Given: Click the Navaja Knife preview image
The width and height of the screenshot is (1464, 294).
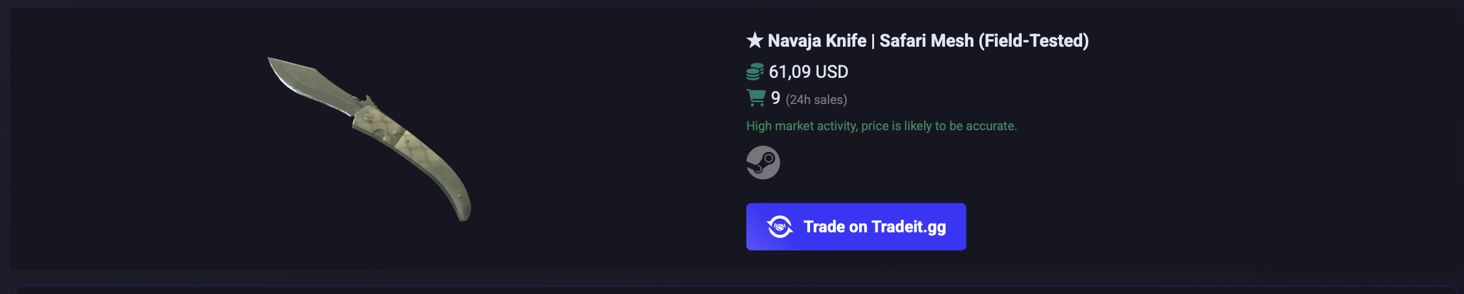Looking at the screenshot, I should [369, 138].
